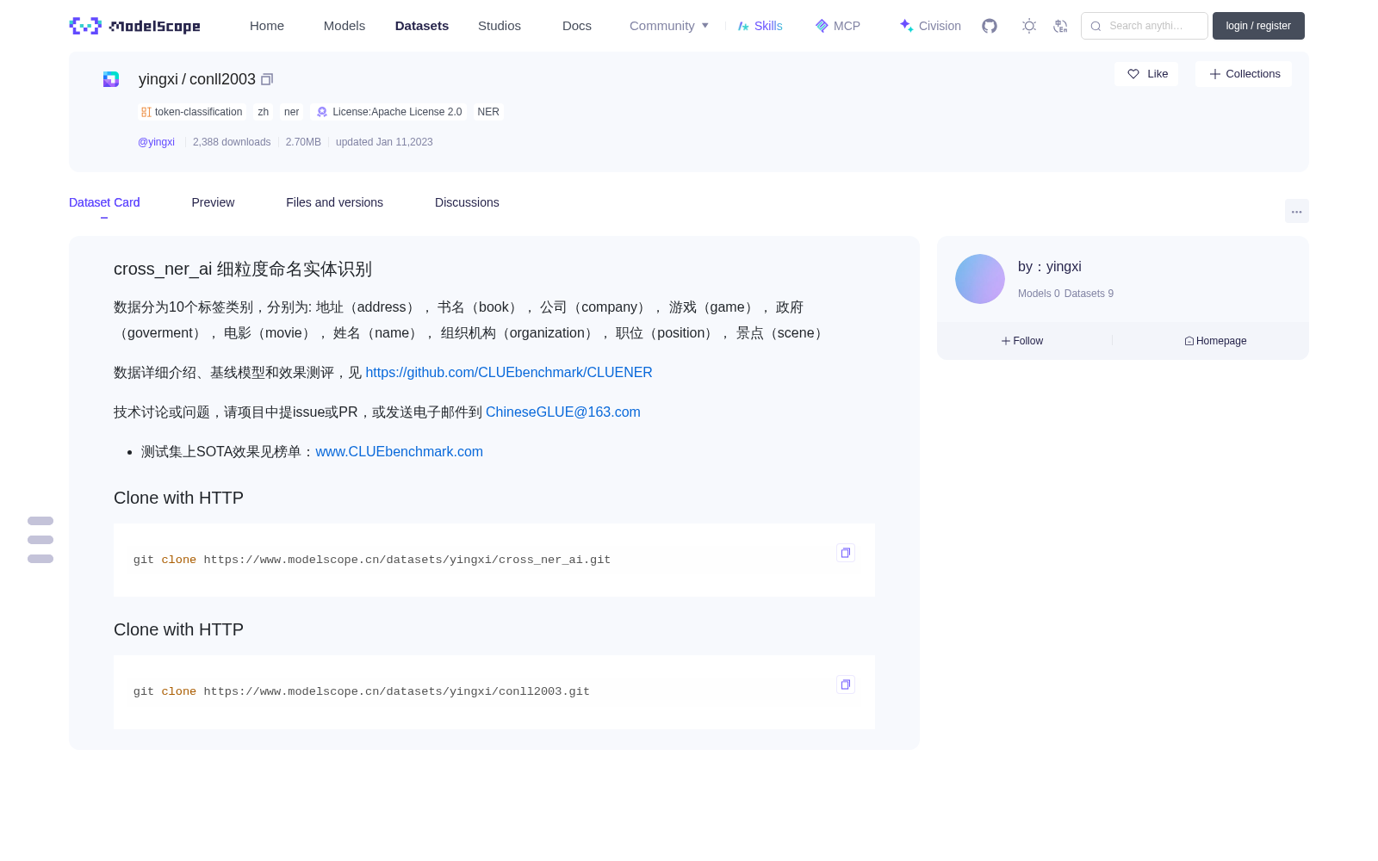Click the 'Datasets 9' author count

point(1089,294)
